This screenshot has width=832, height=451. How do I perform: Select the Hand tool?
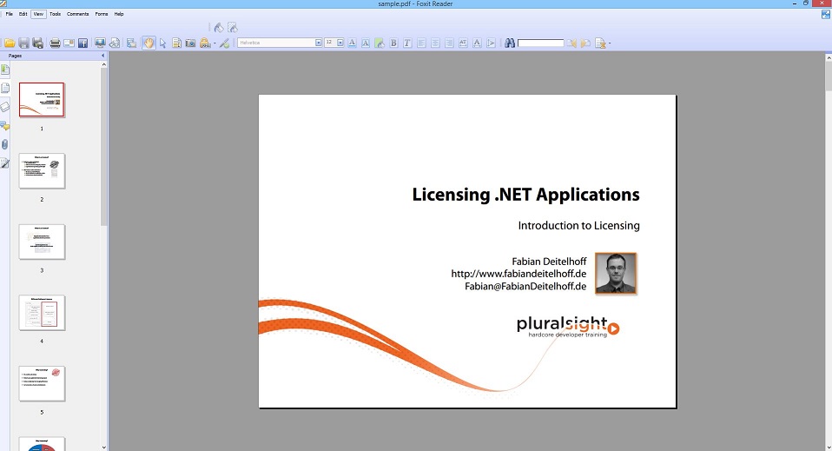[149, 43]
